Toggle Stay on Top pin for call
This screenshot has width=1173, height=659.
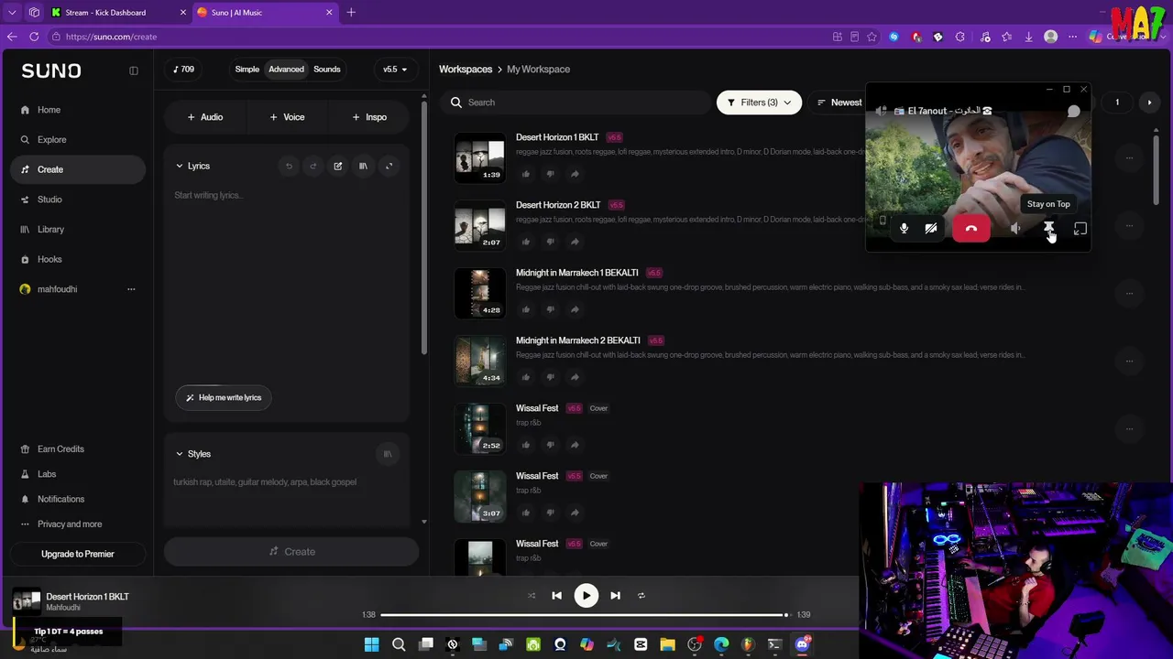click(x=1049, y=229)
